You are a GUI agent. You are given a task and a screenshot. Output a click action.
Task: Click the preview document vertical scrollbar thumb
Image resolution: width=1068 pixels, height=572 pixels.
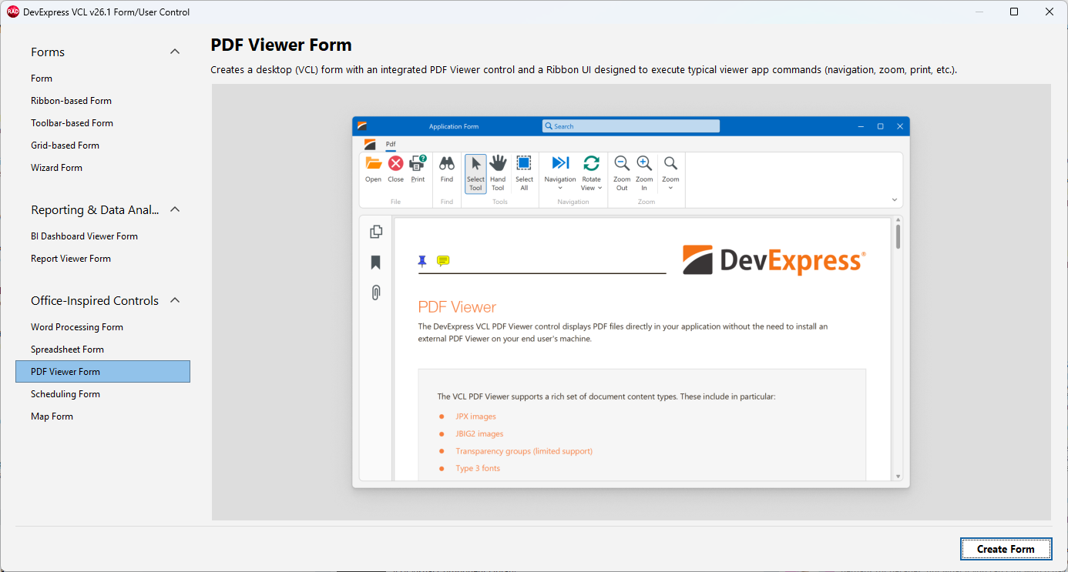pyautogui.click(x=898, y=236)
